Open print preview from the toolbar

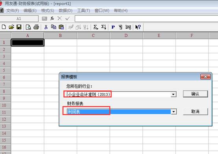pos(28,27)
